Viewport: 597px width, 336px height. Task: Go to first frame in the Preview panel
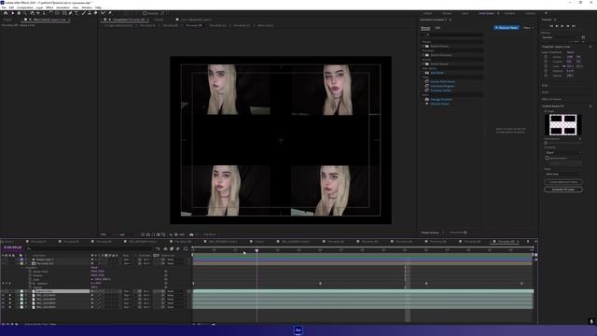pos(551,26)
